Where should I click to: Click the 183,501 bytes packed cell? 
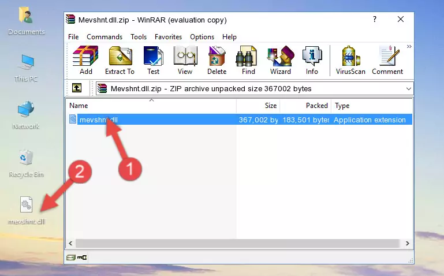305,120
